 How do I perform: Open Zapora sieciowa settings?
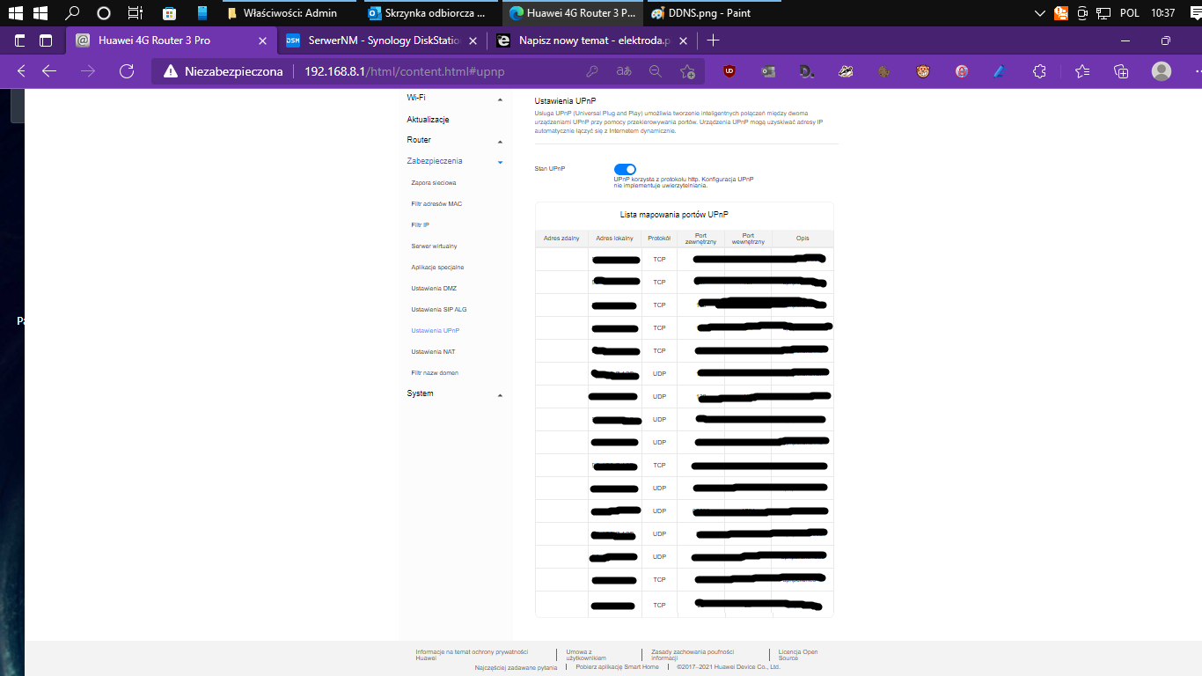434,182
